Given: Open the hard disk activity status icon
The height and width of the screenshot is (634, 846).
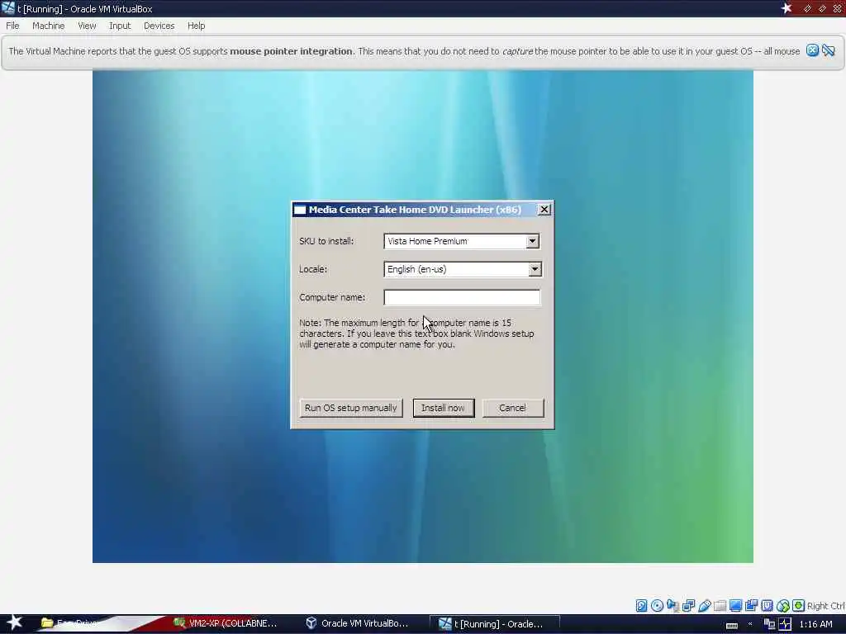Looking at the screenshot, I should tap(641, 605).
